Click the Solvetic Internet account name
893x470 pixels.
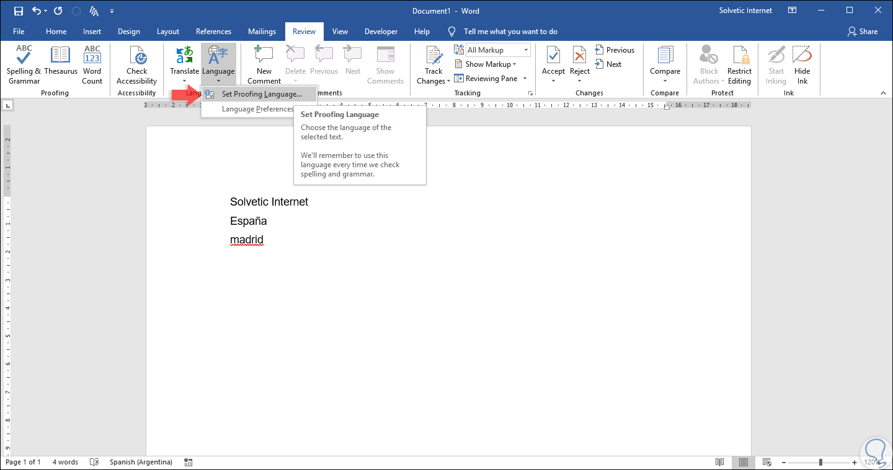tap(746, 11)
